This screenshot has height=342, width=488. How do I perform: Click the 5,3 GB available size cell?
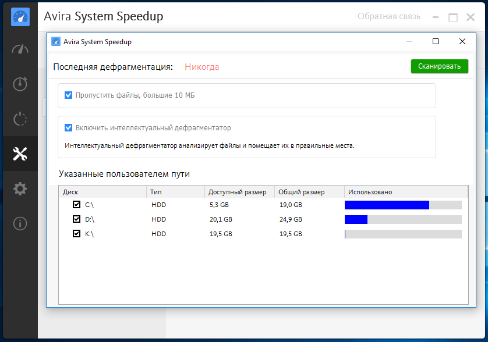[219, 205]
